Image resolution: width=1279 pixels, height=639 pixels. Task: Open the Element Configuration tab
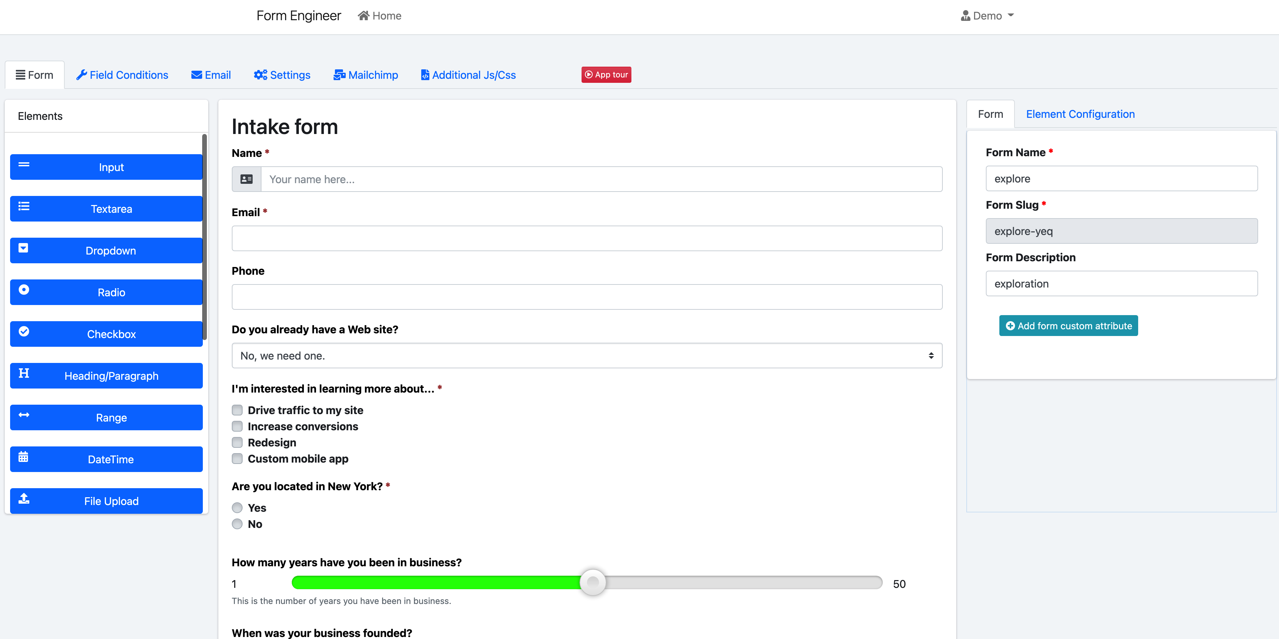[x=1080, y=114]
